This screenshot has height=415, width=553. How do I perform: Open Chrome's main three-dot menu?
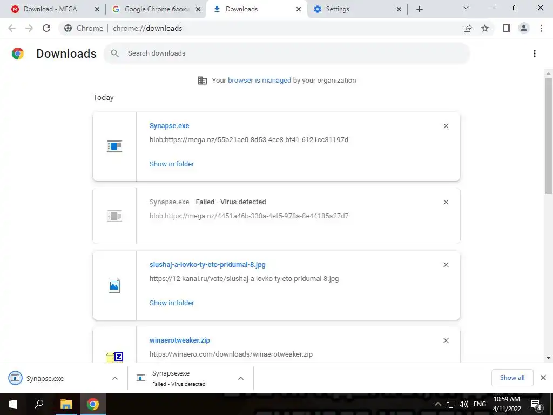point(541,28)
